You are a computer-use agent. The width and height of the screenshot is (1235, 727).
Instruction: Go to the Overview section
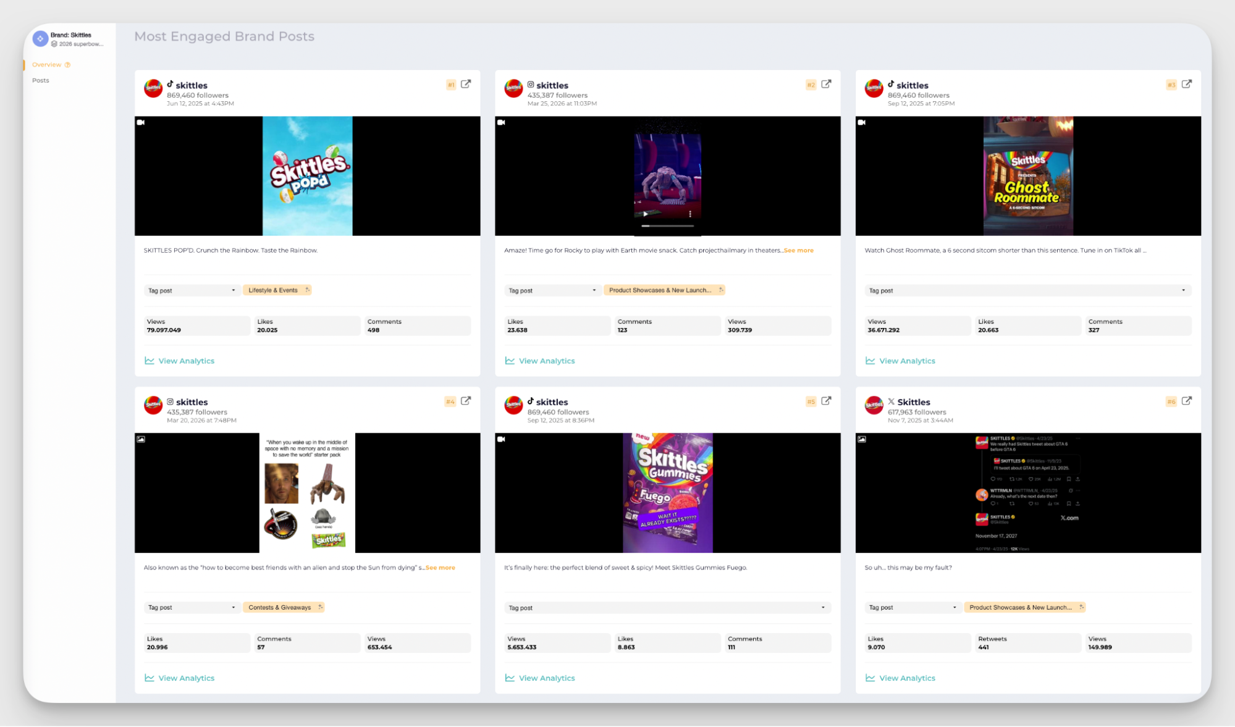tap(47, 65)
